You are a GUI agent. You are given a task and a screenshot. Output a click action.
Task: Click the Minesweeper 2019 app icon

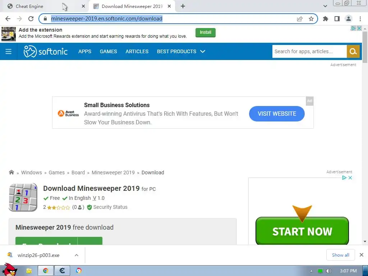[x=23, y=197]
